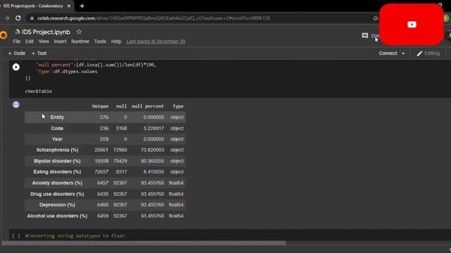Image resolution: width=451 pixels, height=253 pixels.
Task: Click the checkTable code line
Action: tap(38, 91)
